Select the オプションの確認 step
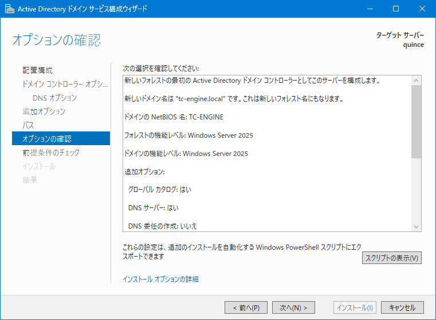The image size is (436, 320). [x=61, y=138]
